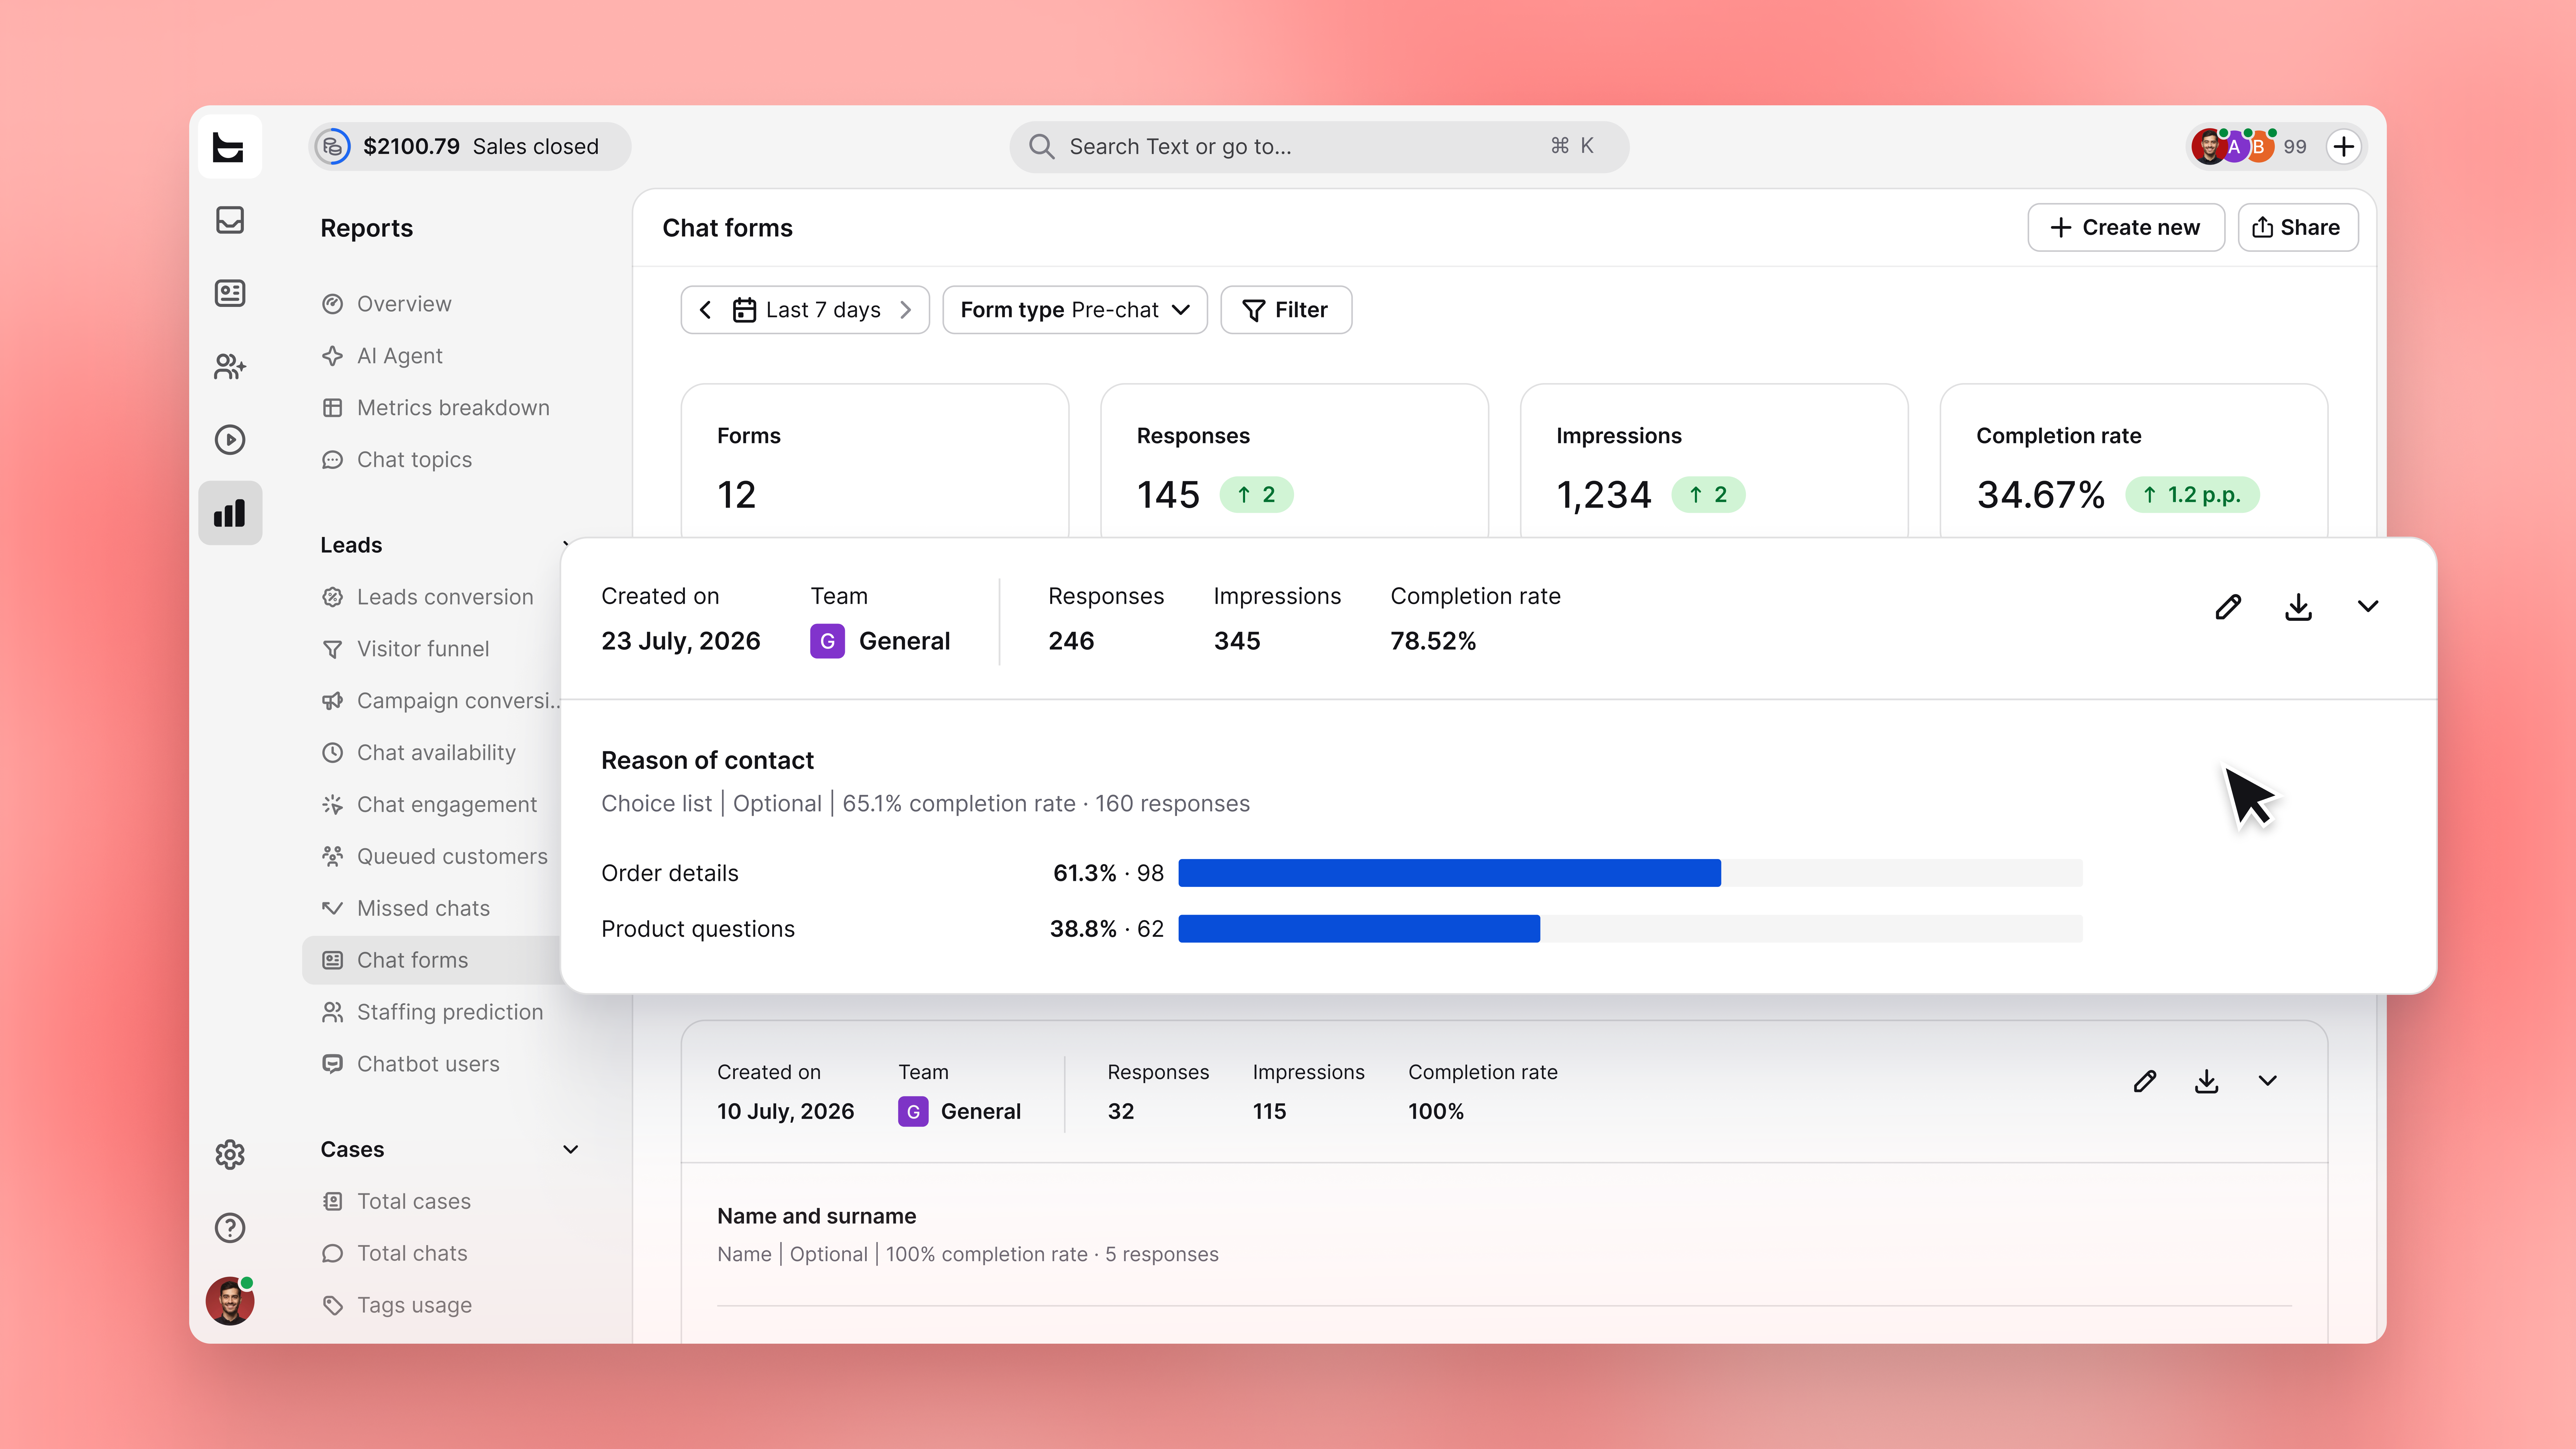Click the 78.52% completion rate value
Screen dimensions: 2576x1449
(1433, 641)
